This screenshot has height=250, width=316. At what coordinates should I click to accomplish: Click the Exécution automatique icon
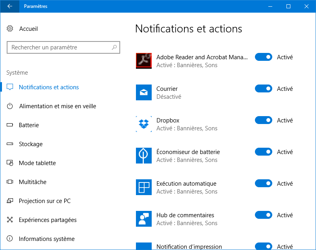(144, 187)
